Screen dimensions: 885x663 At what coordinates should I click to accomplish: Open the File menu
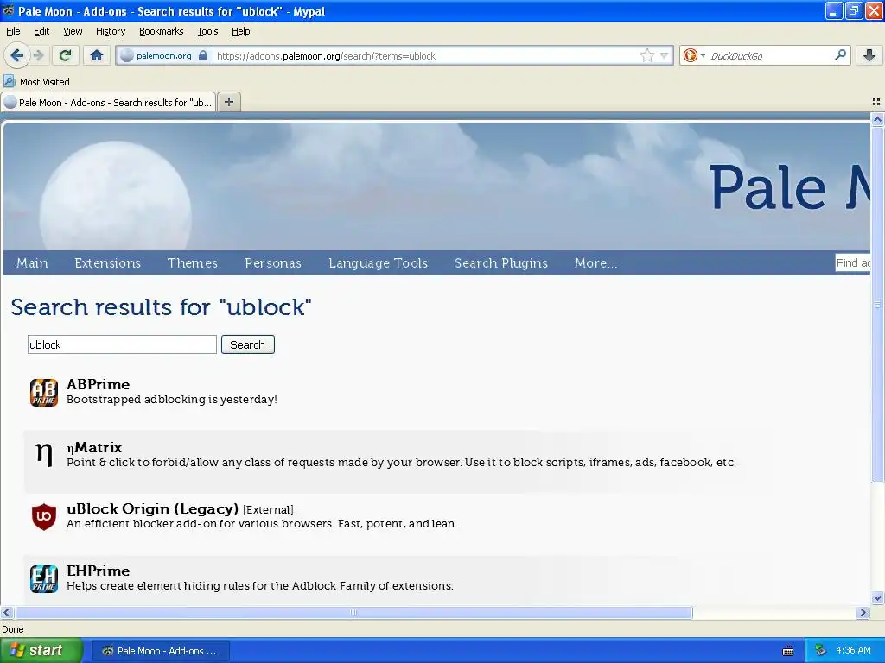pyautogui.click(x=13, y=31)
